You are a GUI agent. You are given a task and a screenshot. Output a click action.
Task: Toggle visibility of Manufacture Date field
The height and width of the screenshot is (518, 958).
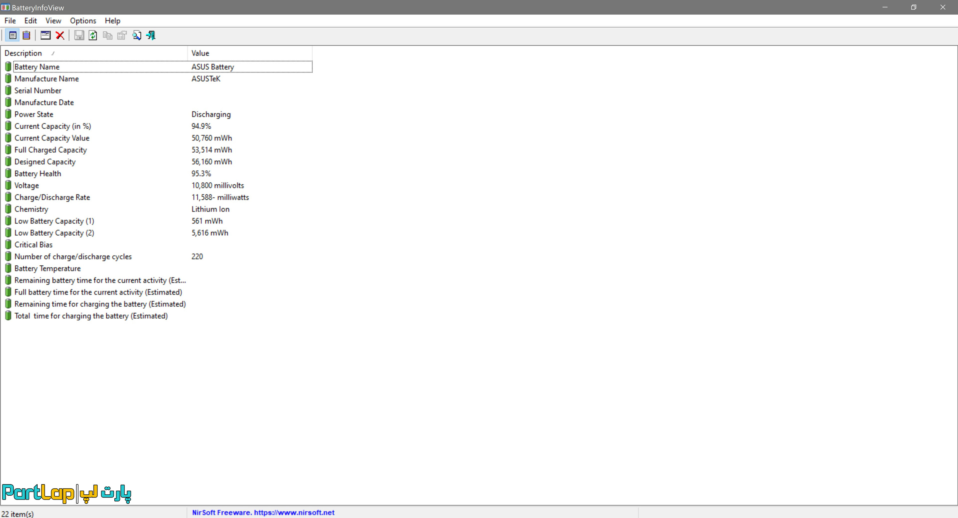coord(43,102)
